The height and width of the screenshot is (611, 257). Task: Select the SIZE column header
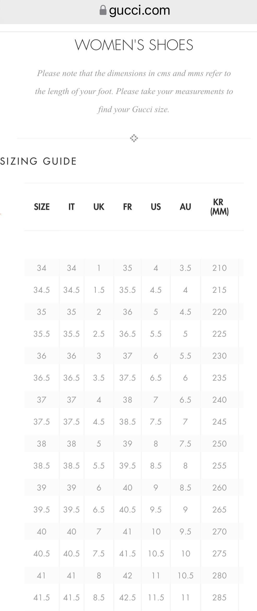[x=42, y=207]
